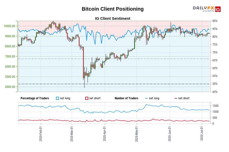Viewport: 229px width, 152px height.
Task: Click the 9000.00 price axis label
Action: tap(10, 36)
